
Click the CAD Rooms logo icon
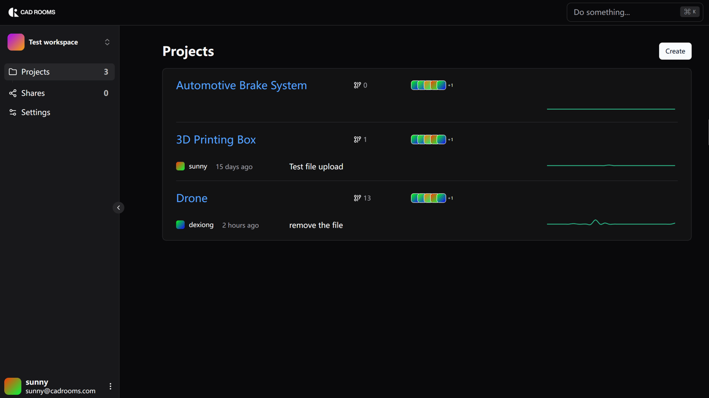(13, 12)
